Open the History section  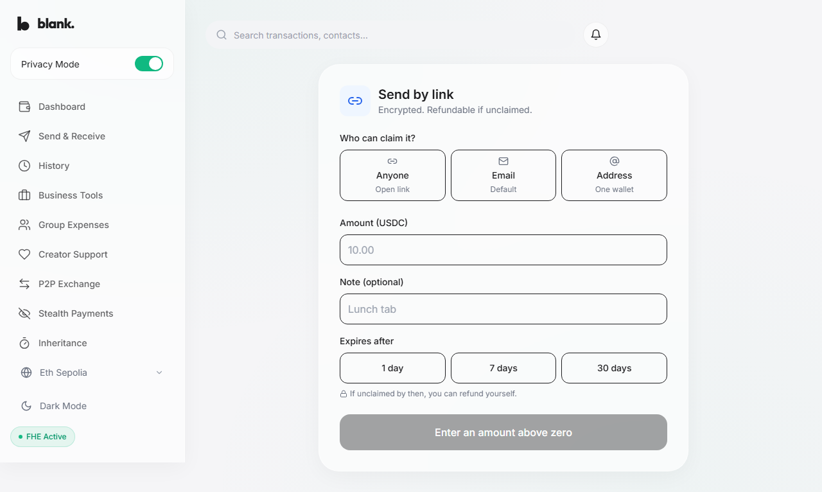tap(92, 166)
